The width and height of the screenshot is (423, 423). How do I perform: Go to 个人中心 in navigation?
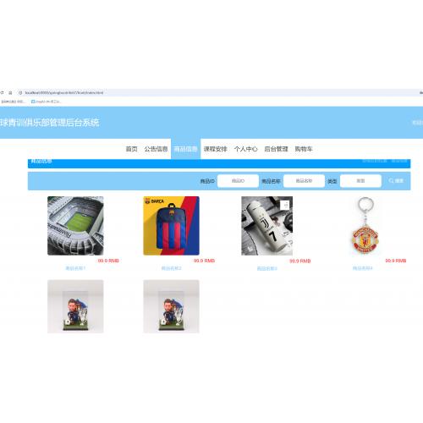coord(245,149)
